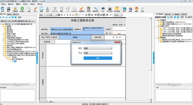Open the red font color picker
This screenshot has height=105, width=193.
[73, 15]
